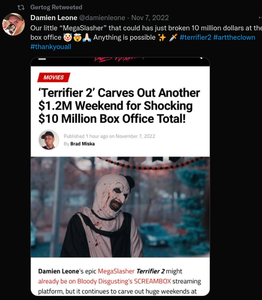Open Damien Leone's profile avatar
Viewport: 262px width, 300px height.
[x=14, y=24]
